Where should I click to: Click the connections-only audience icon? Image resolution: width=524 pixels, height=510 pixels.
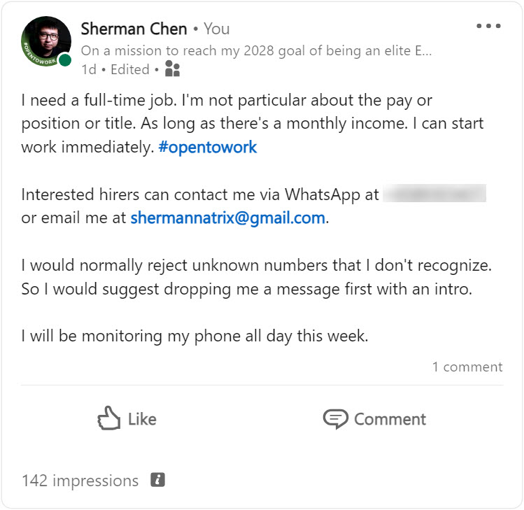tap(172, 69)
